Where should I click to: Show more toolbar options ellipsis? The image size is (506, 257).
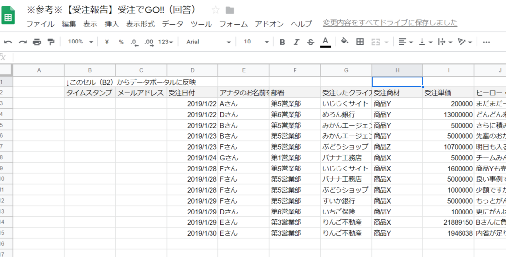[x=486, y=42]
